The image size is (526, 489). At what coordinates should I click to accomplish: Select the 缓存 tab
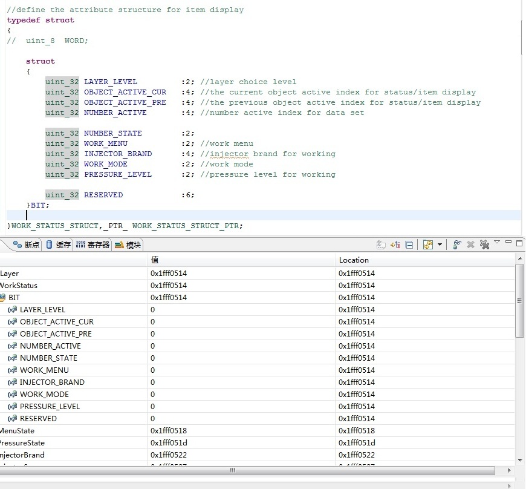click(x=59, y=245)
